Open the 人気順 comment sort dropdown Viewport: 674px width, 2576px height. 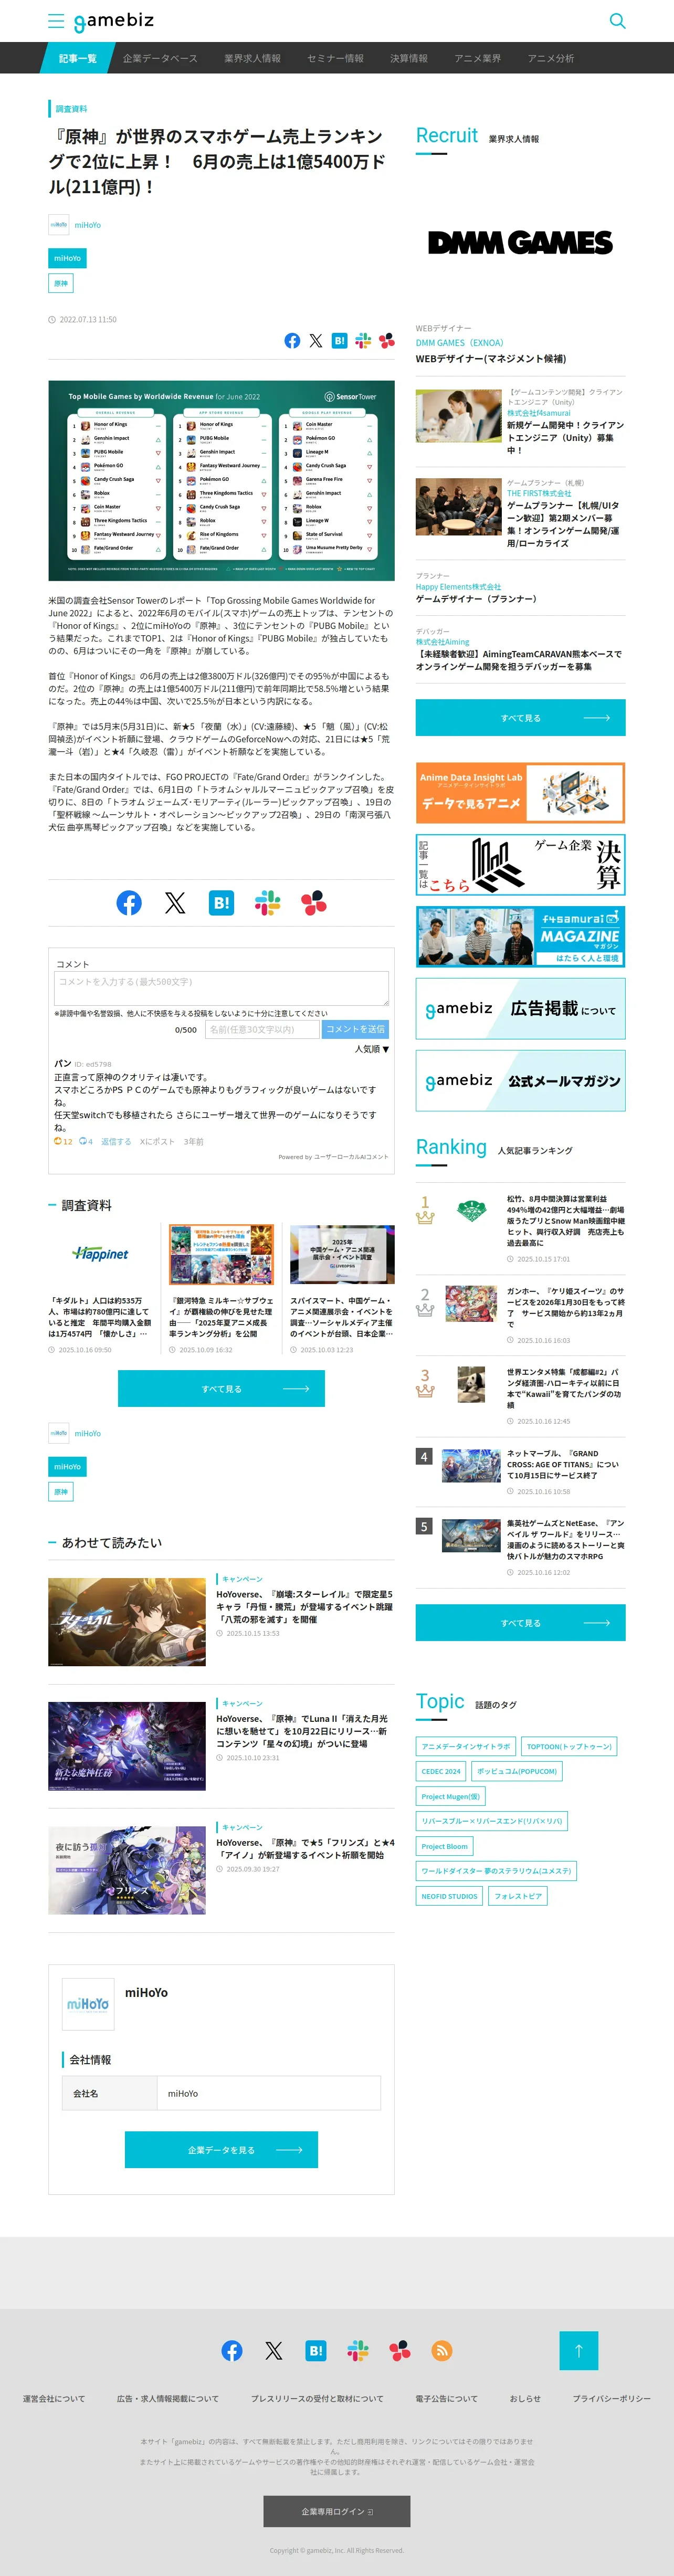tap(372, 1049)
